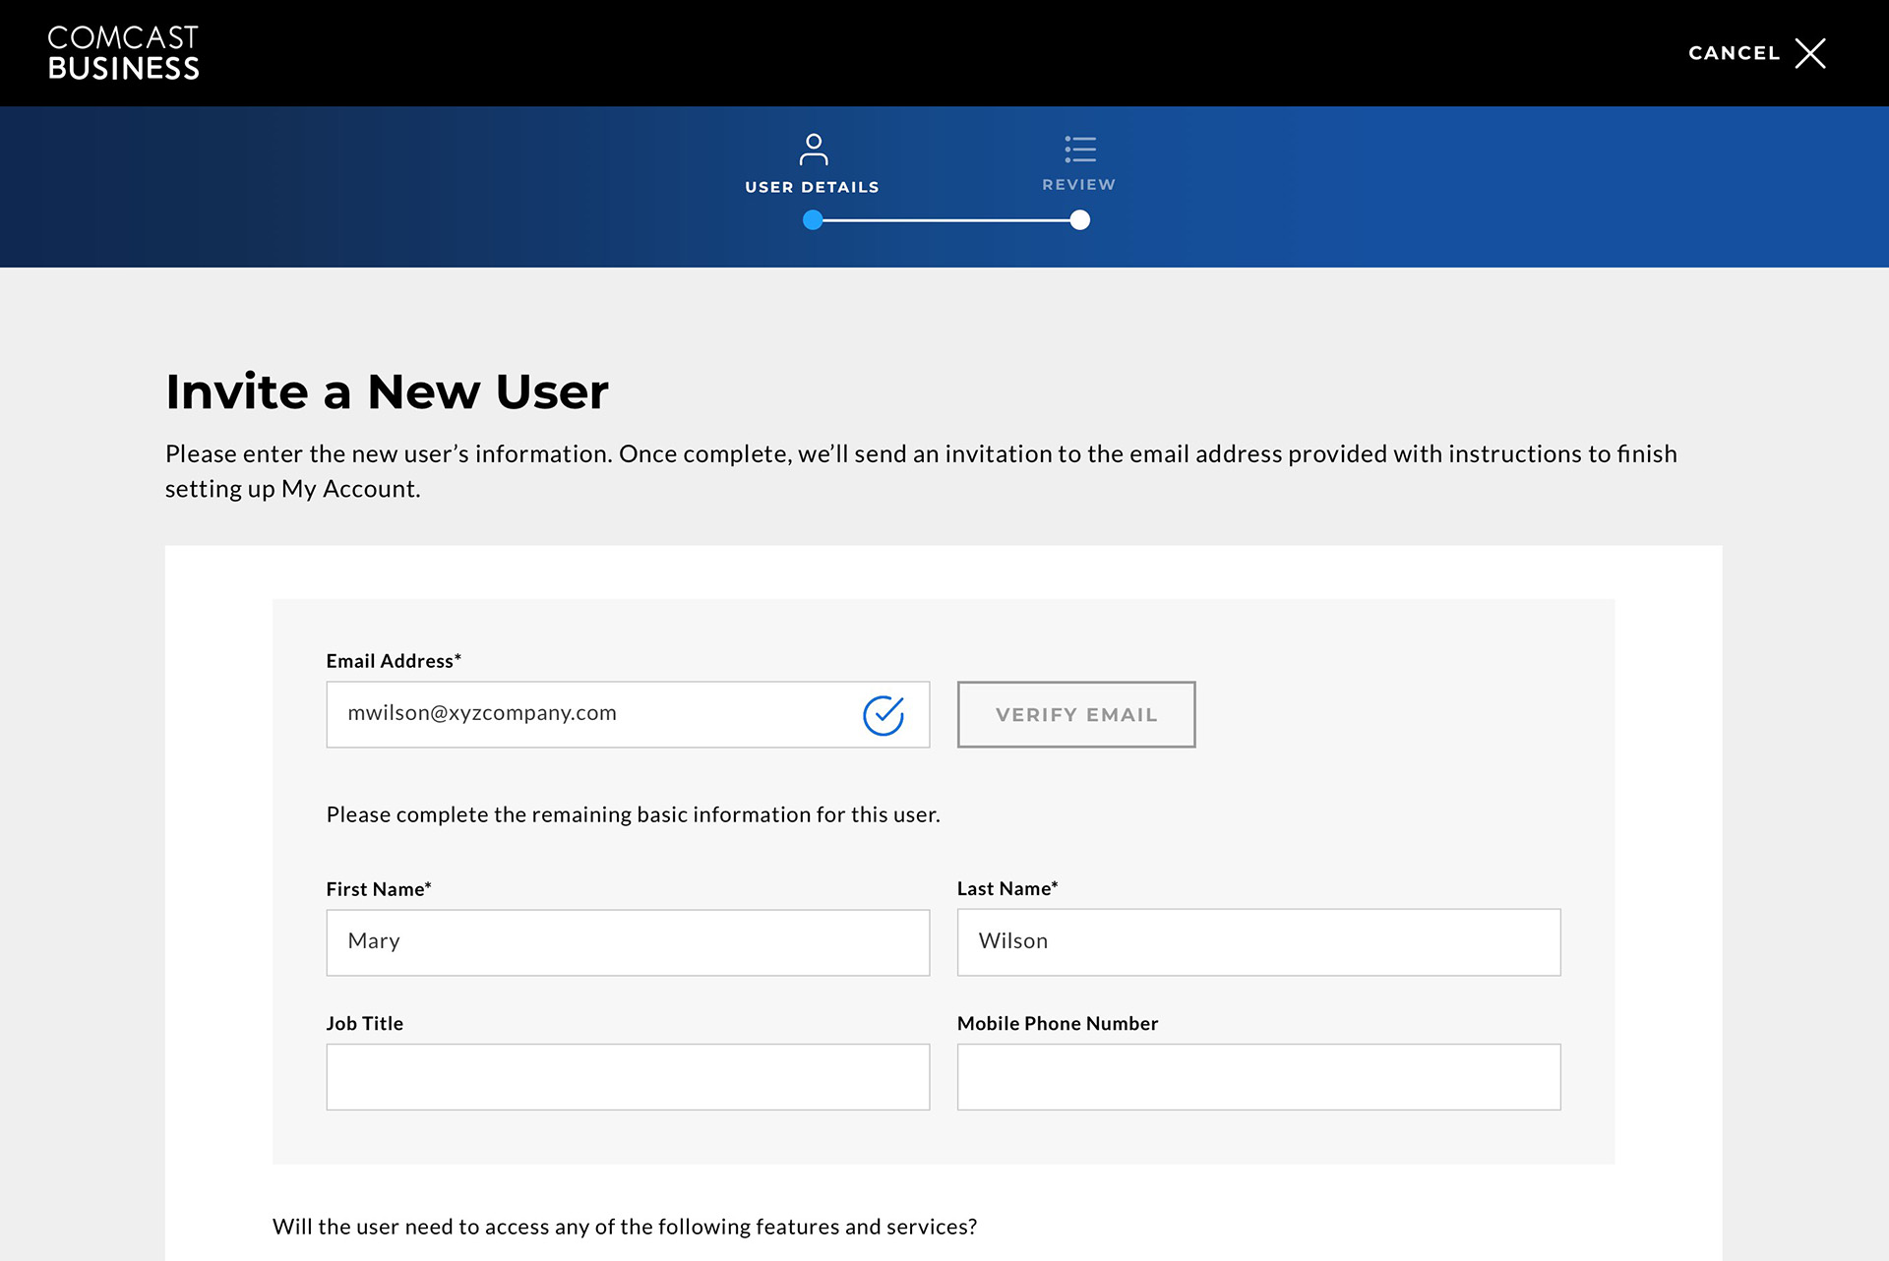Click the Email Address input field
The height and width of the screenshot is (1261, 1889).
628,714
